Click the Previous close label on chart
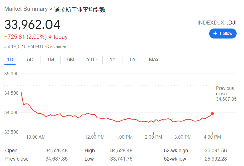 click(x=225, y=91)
